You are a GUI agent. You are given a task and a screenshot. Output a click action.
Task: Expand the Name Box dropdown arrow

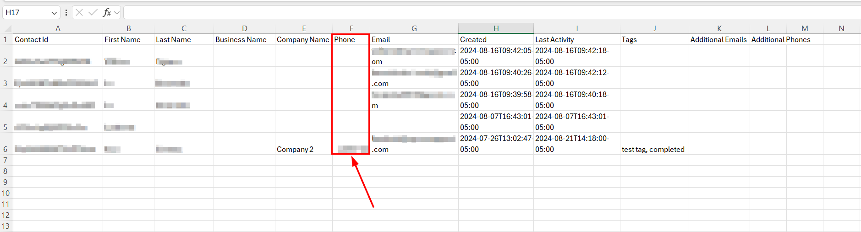pyautogui.click(x=54, y=13)
